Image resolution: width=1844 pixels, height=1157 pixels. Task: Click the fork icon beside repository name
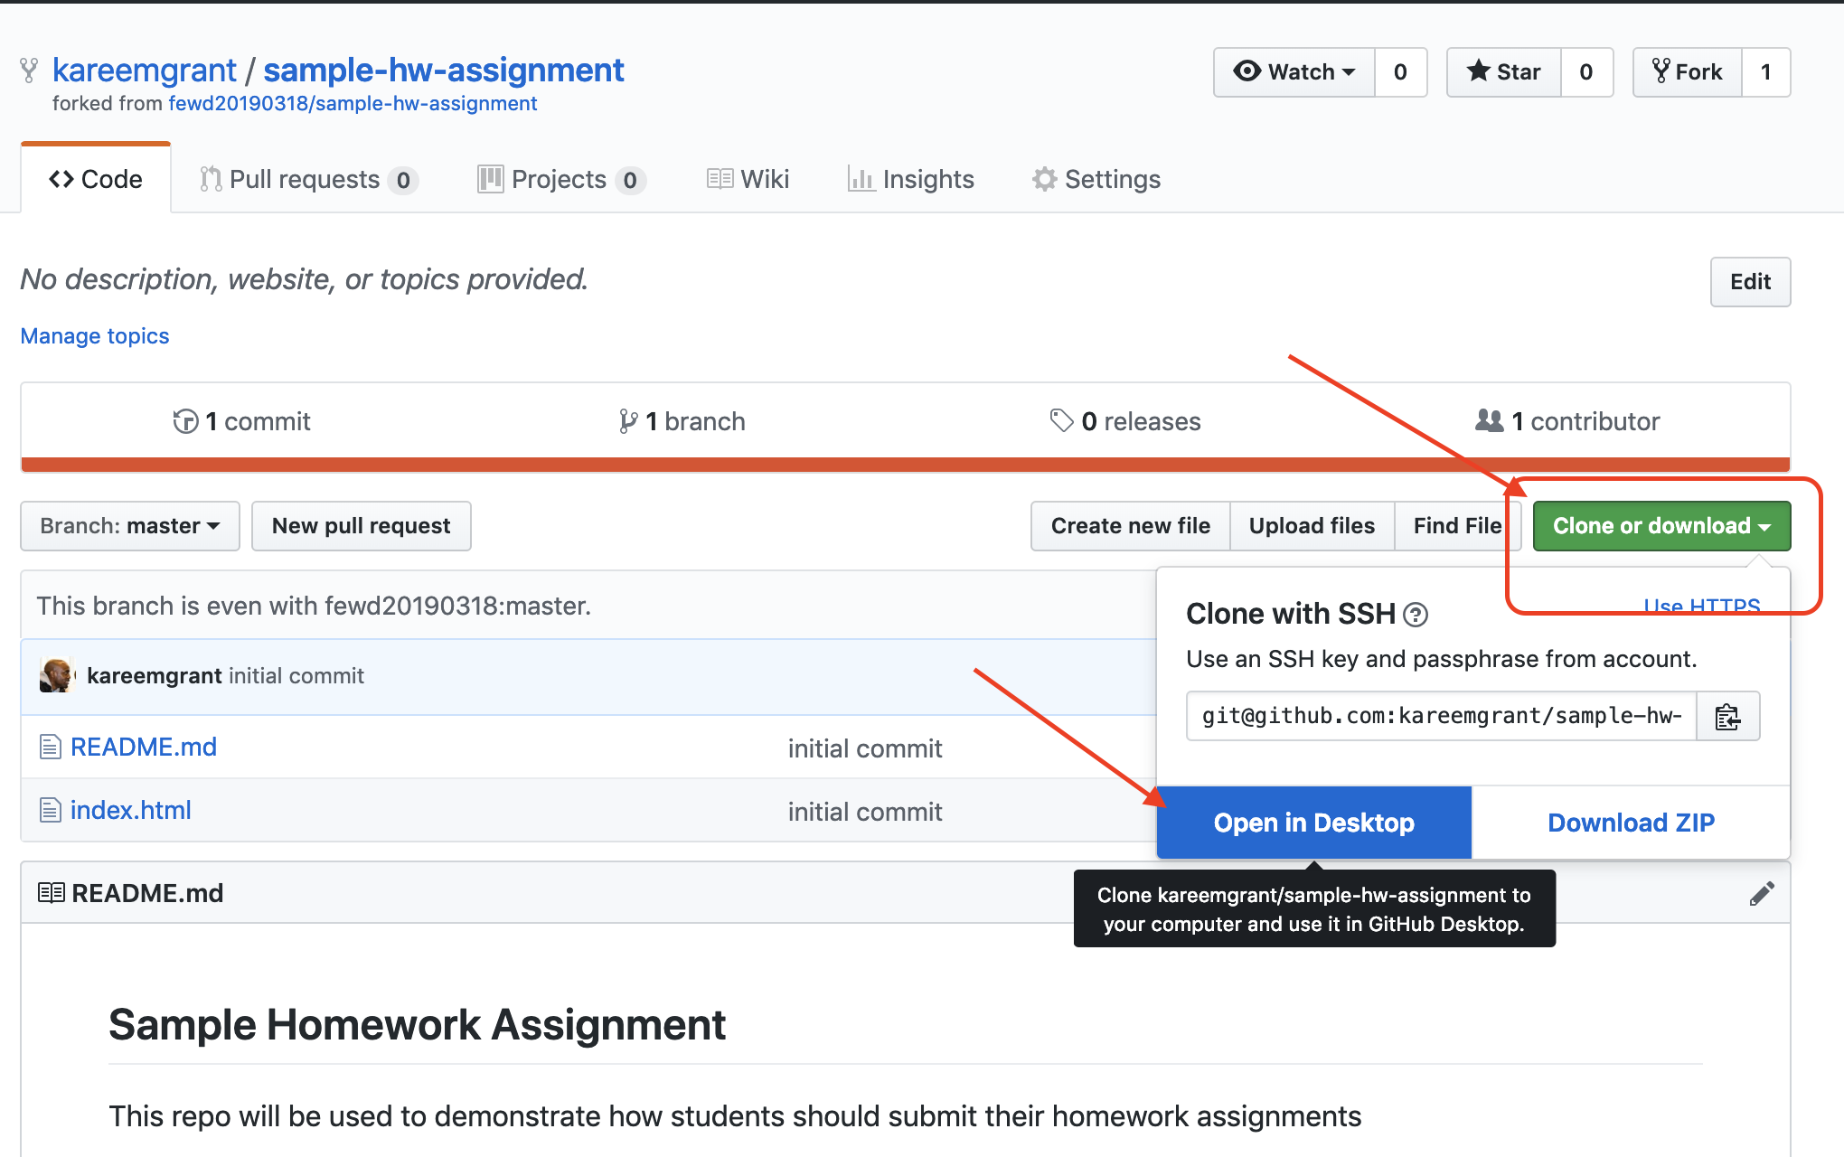pos(29,71)
